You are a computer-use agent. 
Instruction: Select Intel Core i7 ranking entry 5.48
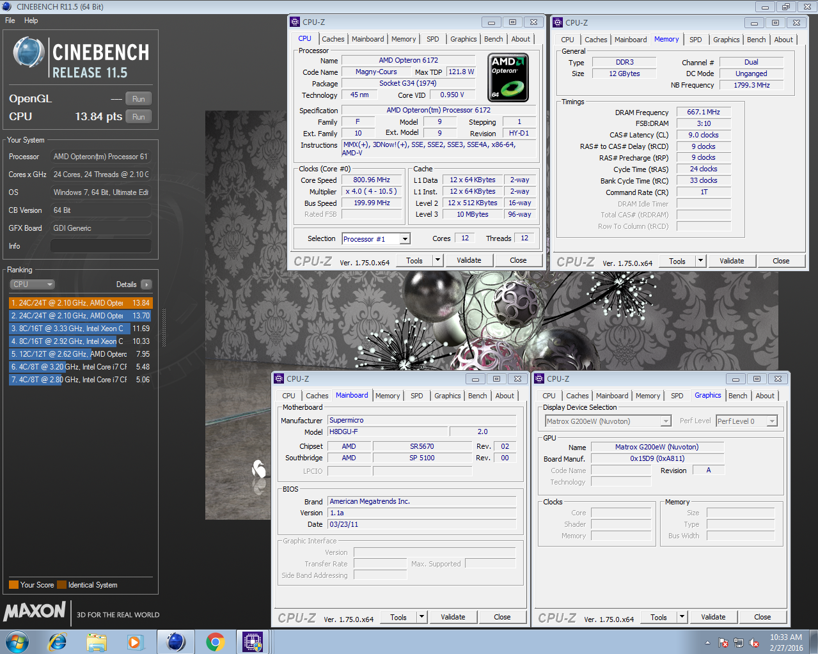[x=81, y=367]
